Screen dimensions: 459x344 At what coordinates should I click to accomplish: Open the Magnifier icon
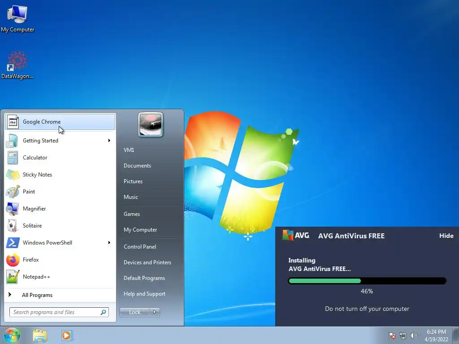point(12,209)
